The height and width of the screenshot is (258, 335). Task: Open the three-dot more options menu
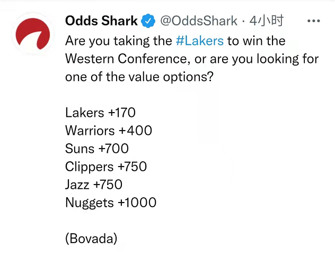coord(313,21)
